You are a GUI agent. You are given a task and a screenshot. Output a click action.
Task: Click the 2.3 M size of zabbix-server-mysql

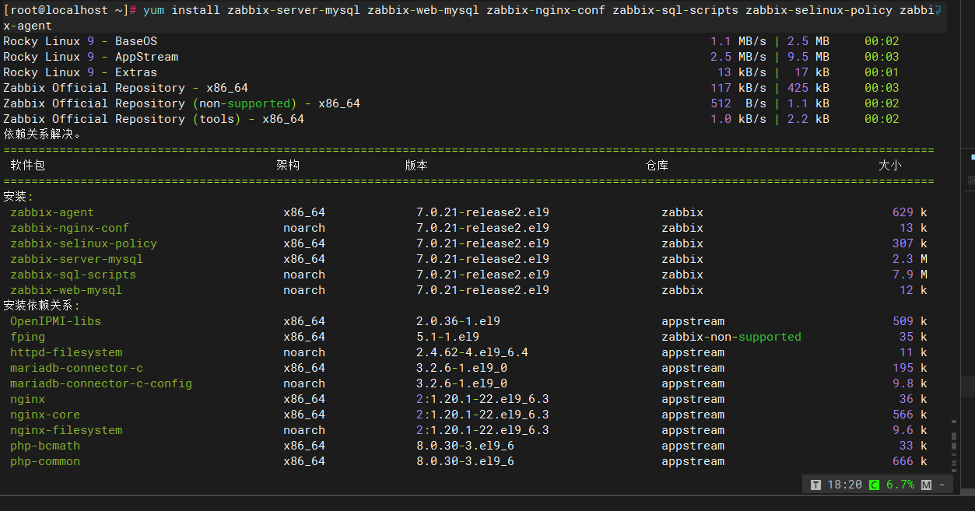910,259
